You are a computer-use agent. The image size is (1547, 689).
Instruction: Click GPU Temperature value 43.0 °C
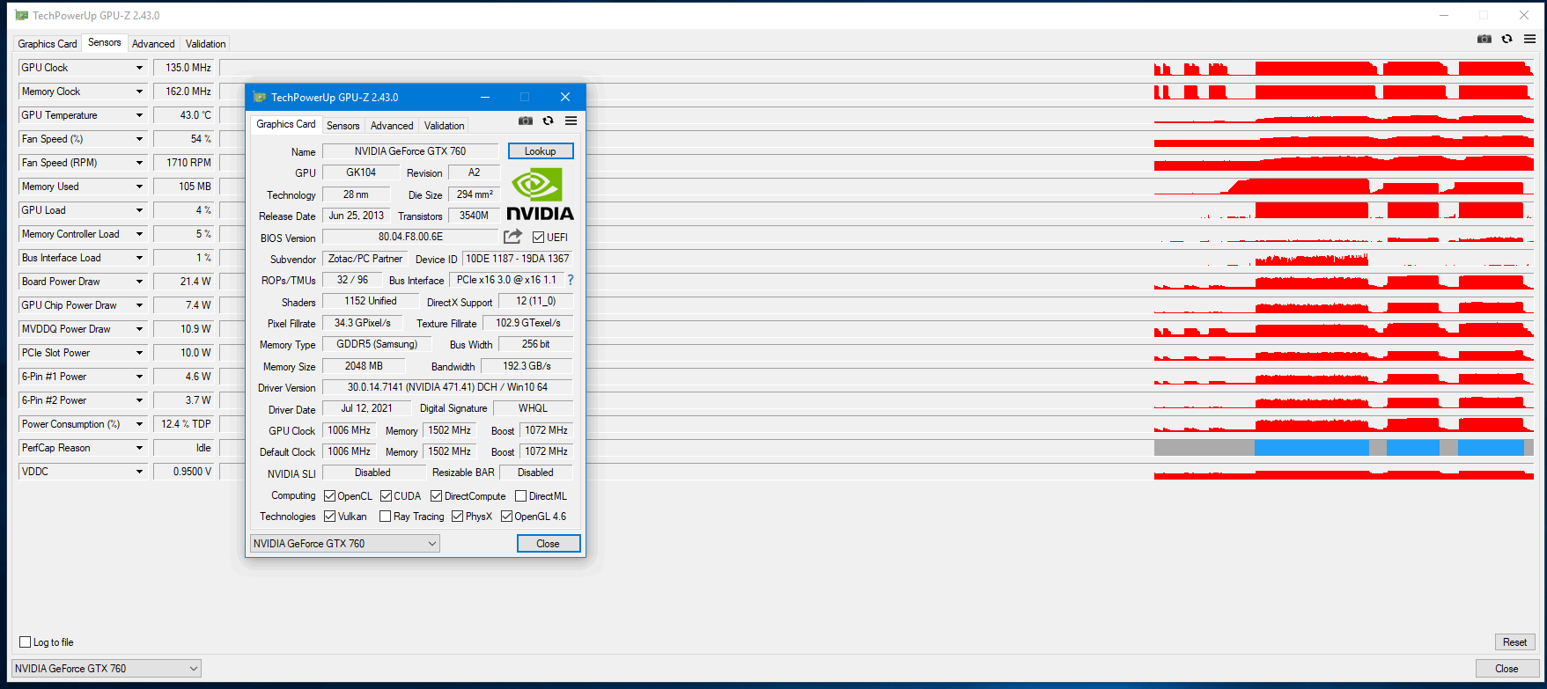click(183, 115)
